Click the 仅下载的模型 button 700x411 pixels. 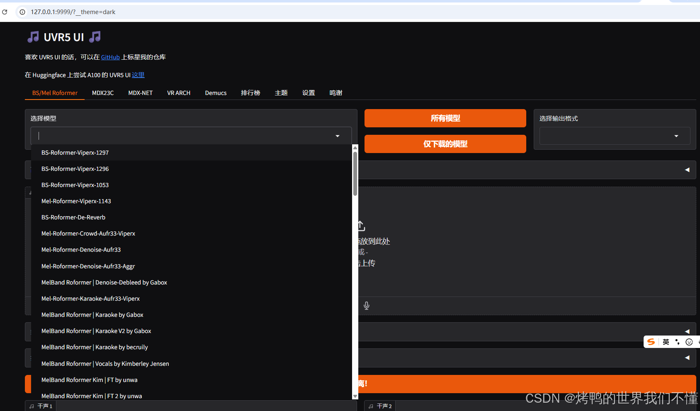coord(445,144)
